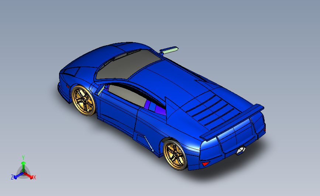
Task: Select the exhaust pipe at the rear
Action: 241,151
